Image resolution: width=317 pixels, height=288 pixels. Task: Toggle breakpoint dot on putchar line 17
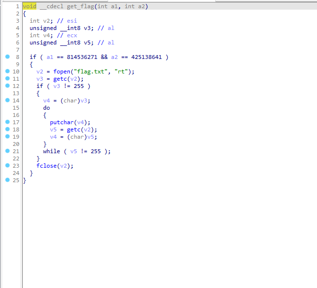[7, 122]
